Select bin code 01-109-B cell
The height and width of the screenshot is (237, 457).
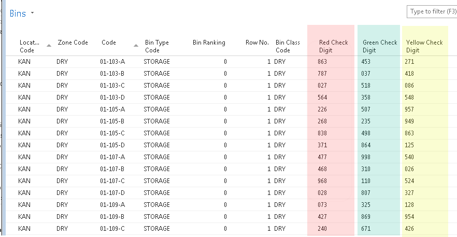click(112, 217)
